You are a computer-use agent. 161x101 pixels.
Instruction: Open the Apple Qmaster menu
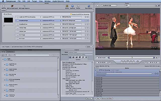[x=58, y=1]
